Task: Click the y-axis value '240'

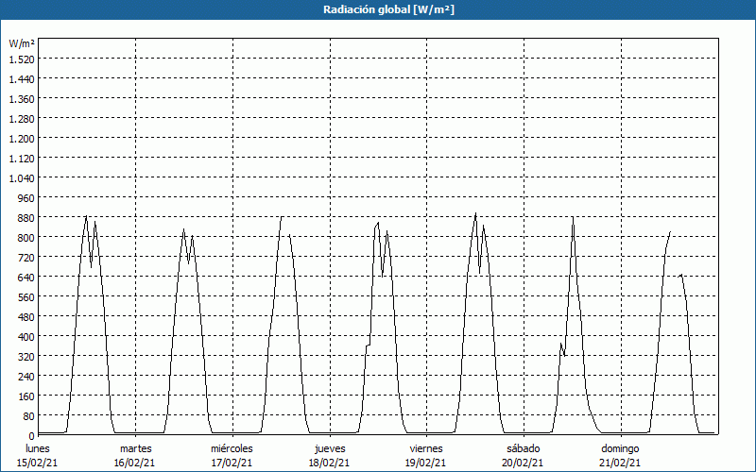Action: 26,377
